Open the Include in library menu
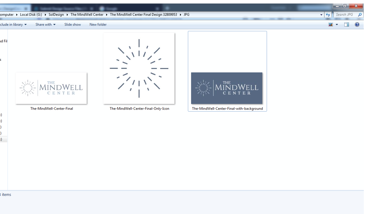 pyautogui.click(x=13, y=25)
